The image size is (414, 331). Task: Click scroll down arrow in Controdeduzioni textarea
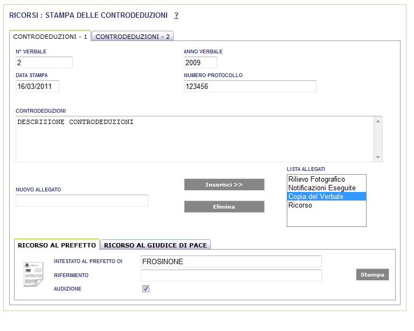pos(378,157)
